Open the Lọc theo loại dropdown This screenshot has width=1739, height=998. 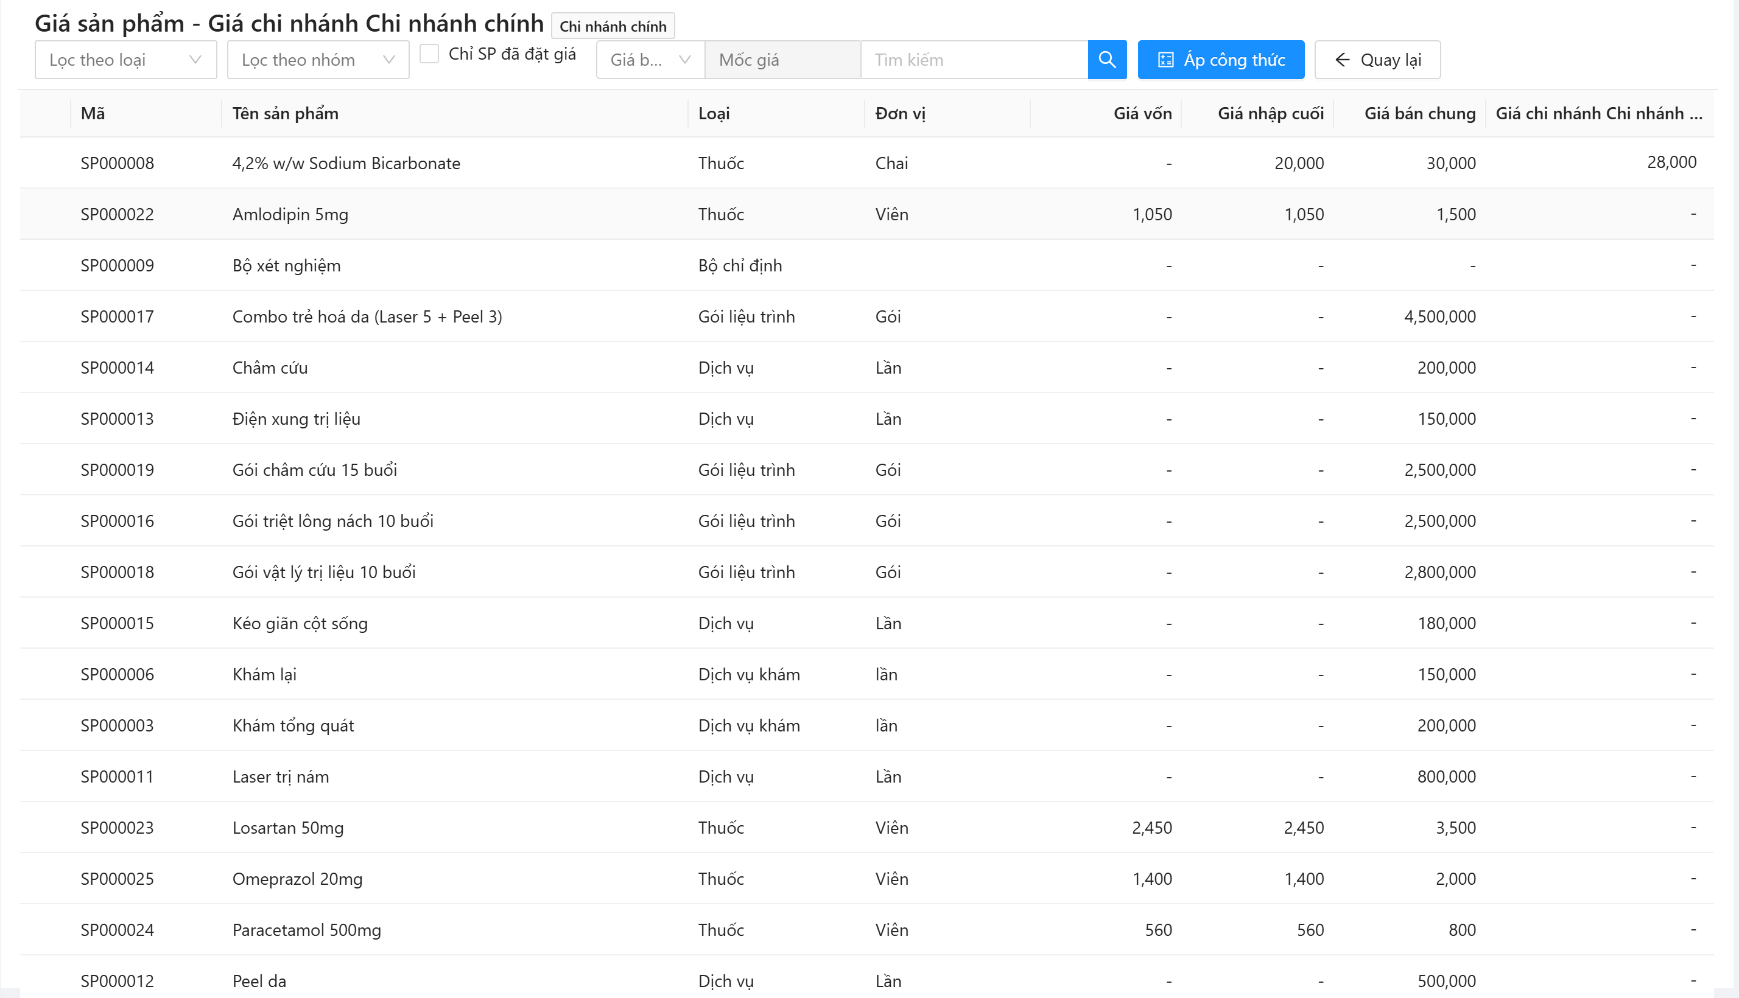click(125, 60)
